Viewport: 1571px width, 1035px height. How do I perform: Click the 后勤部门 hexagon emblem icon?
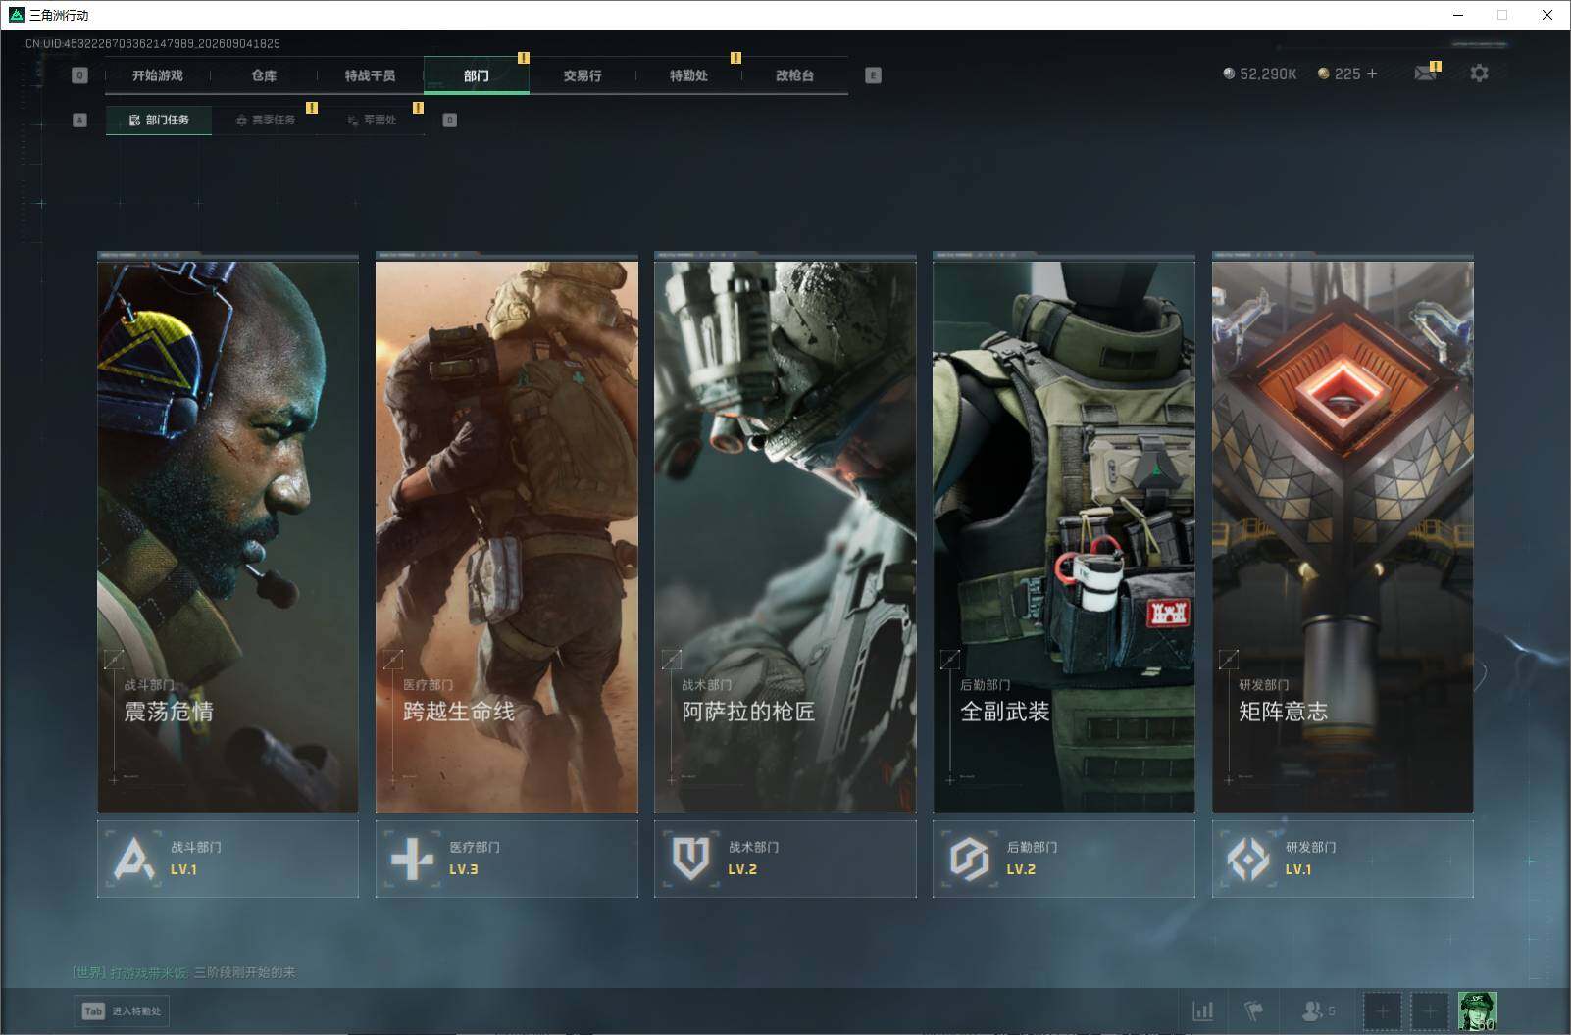point(969,859)
